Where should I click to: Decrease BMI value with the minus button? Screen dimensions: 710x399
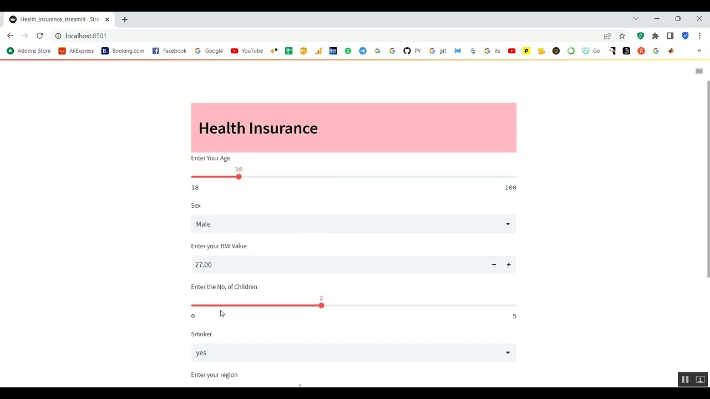(494, 264)
